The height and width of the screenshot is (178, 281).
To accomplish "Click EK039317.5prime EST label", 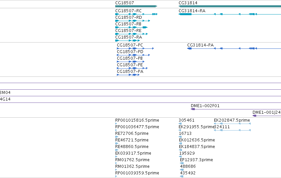I will point(133,153).
